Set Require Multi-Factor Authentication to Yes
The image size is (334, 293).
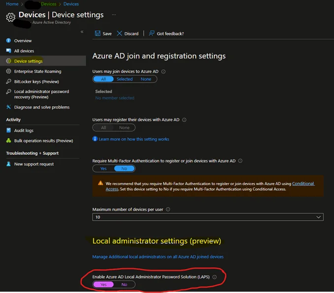(x=104, y=168)
